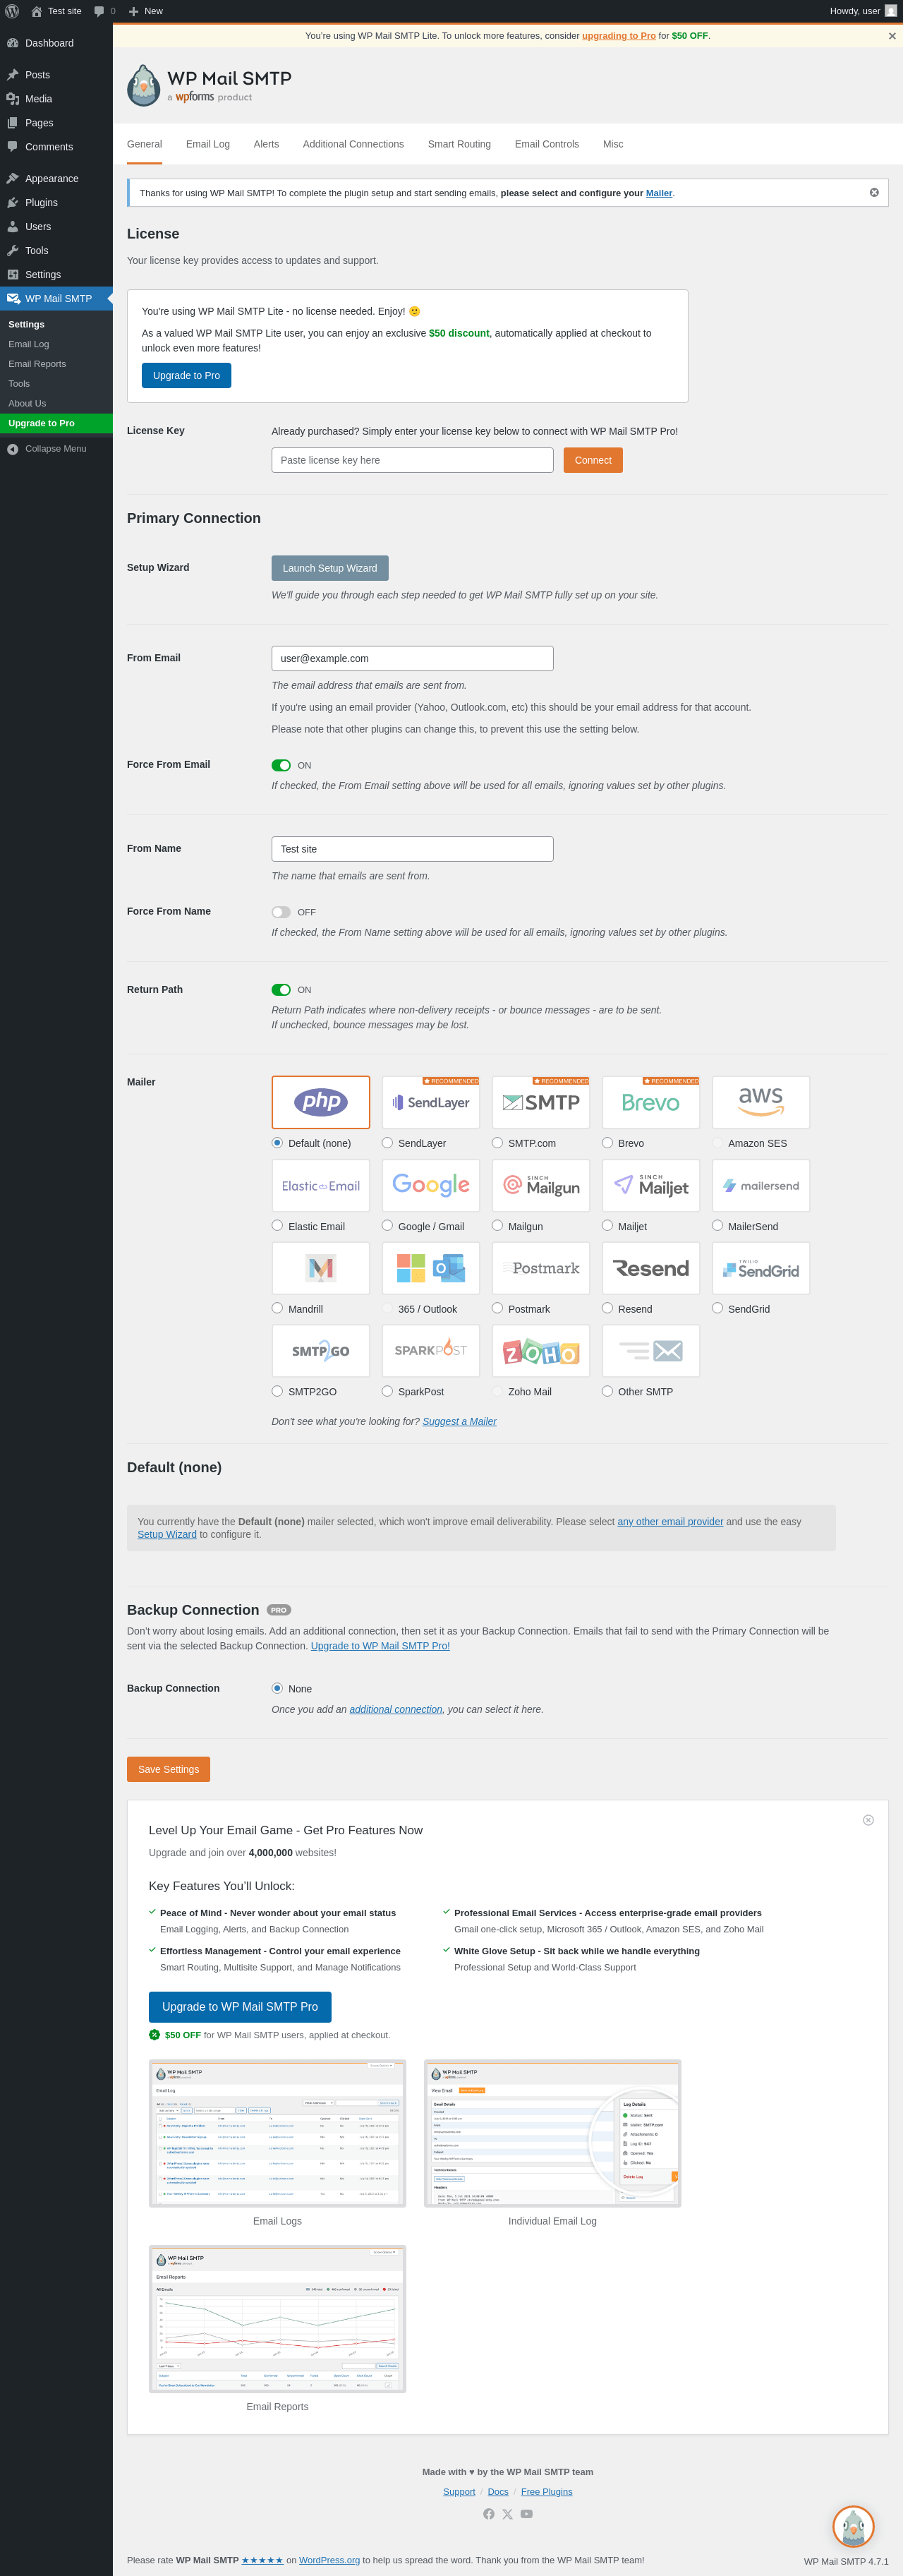Select the Other SMTP radio button

[x=607, y=1391]
